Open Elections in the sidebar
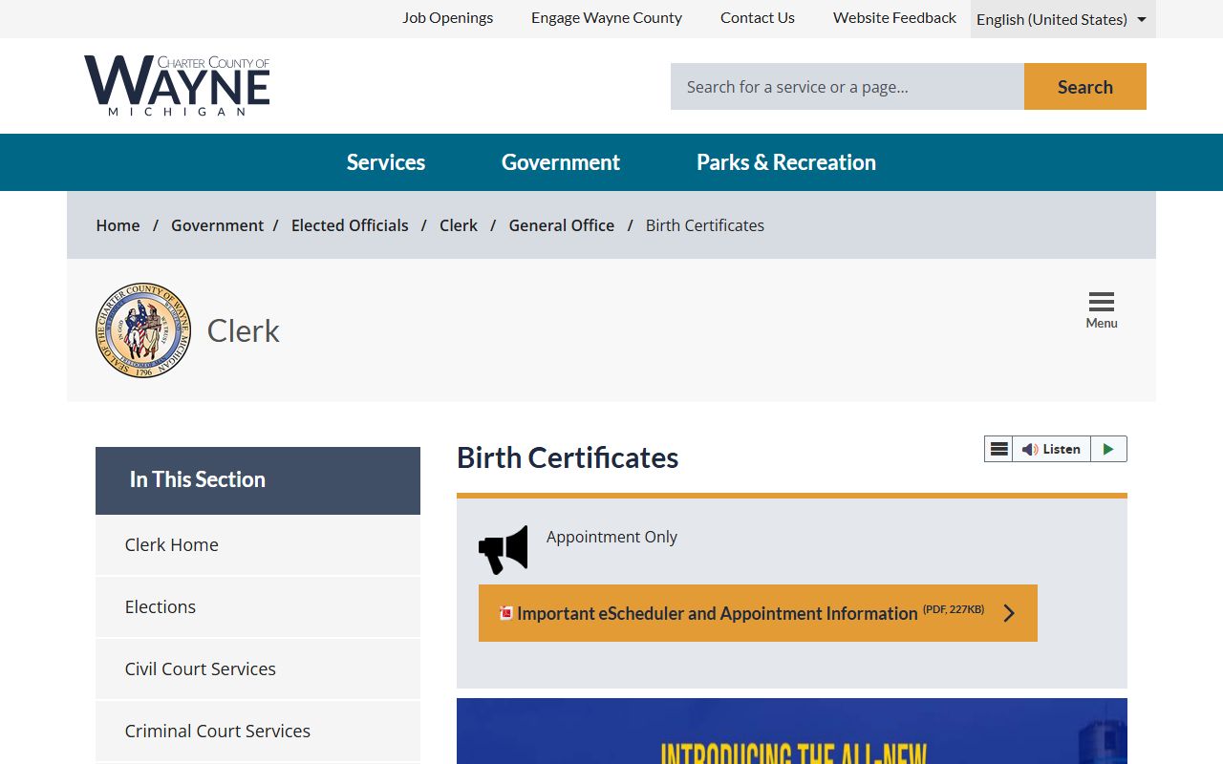 click(258, 607)
